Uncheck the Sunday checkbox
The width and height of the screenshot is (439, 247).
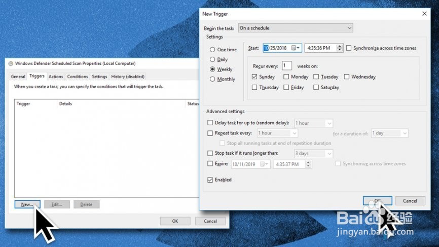coord(254,77)
